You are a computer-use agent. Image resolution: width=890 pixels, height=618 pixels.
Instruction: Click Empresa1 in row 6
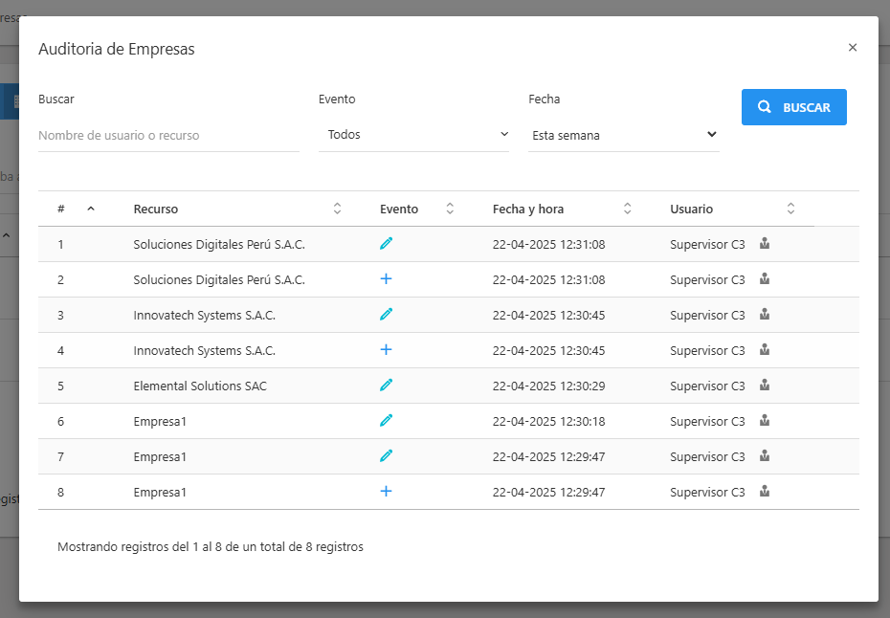pos(160,422)
